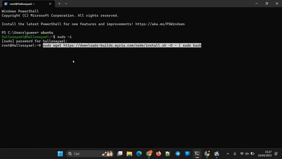Open the second Chrome profile taskbar icon
The image size is (282, 159).
point(207,154)
